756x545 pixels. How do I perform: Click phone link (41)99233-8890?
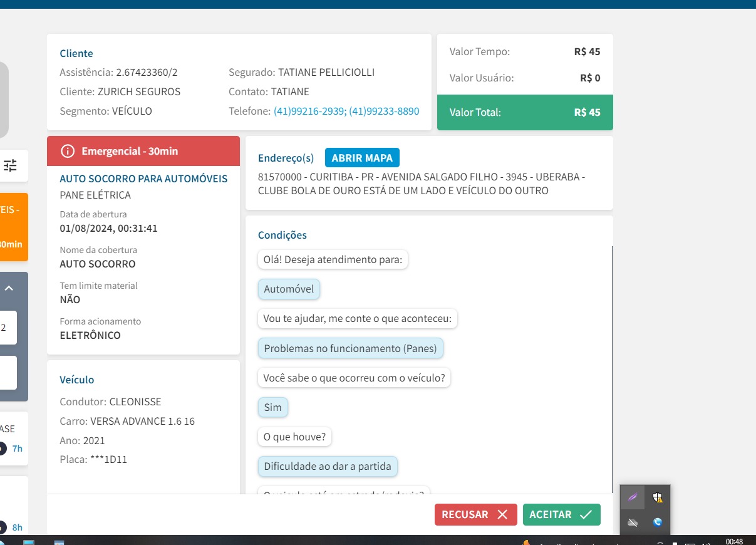point(384,111)
